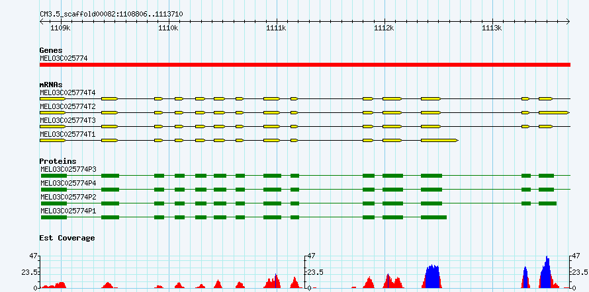The image size is (589, 292).
Task: Open the MELO3C025774P2 protein label
Action: coord(68,197)
